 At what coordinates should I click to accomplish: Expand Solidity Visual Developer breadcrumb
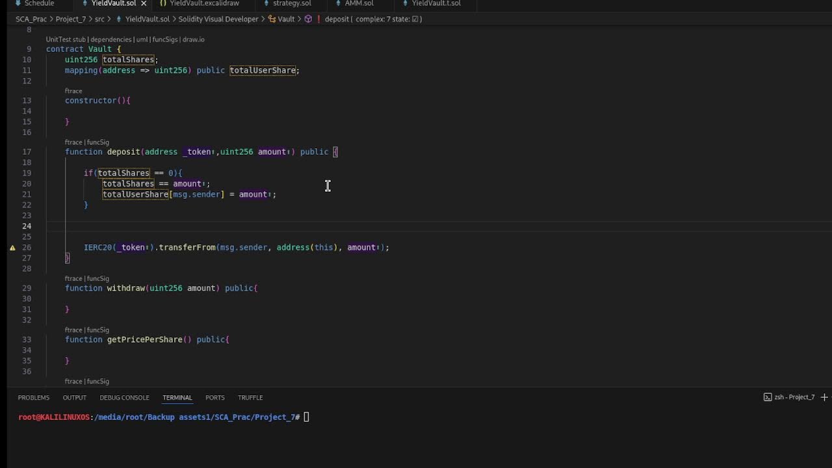(218, 19)
